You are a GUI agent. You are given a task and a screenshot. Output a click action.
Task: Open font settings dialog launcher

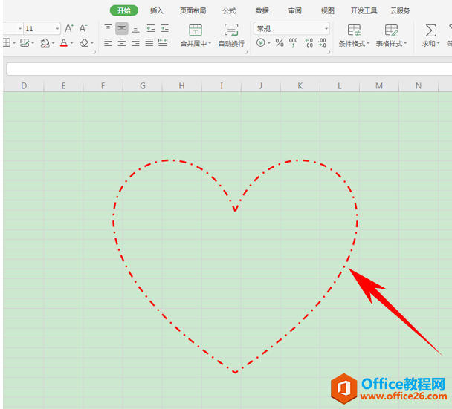[94, 53]
